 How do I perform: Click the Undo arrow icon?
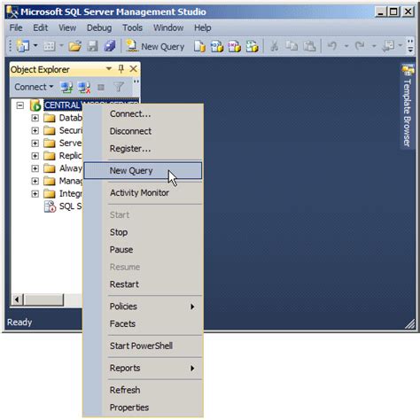(x=332, y=46)
